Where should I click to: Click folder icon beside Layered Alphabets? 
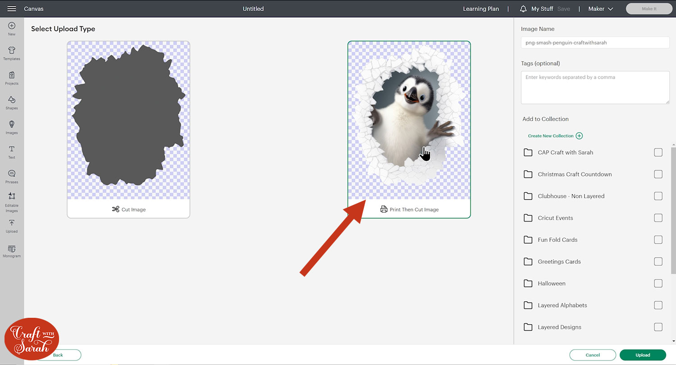click(528, 305)
